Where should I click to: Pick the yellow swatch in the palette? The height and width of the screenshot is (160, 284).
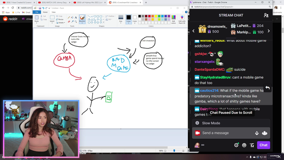[156, 16]
